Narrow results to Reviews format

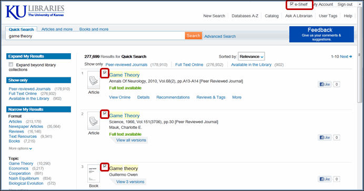coord(16,132)
